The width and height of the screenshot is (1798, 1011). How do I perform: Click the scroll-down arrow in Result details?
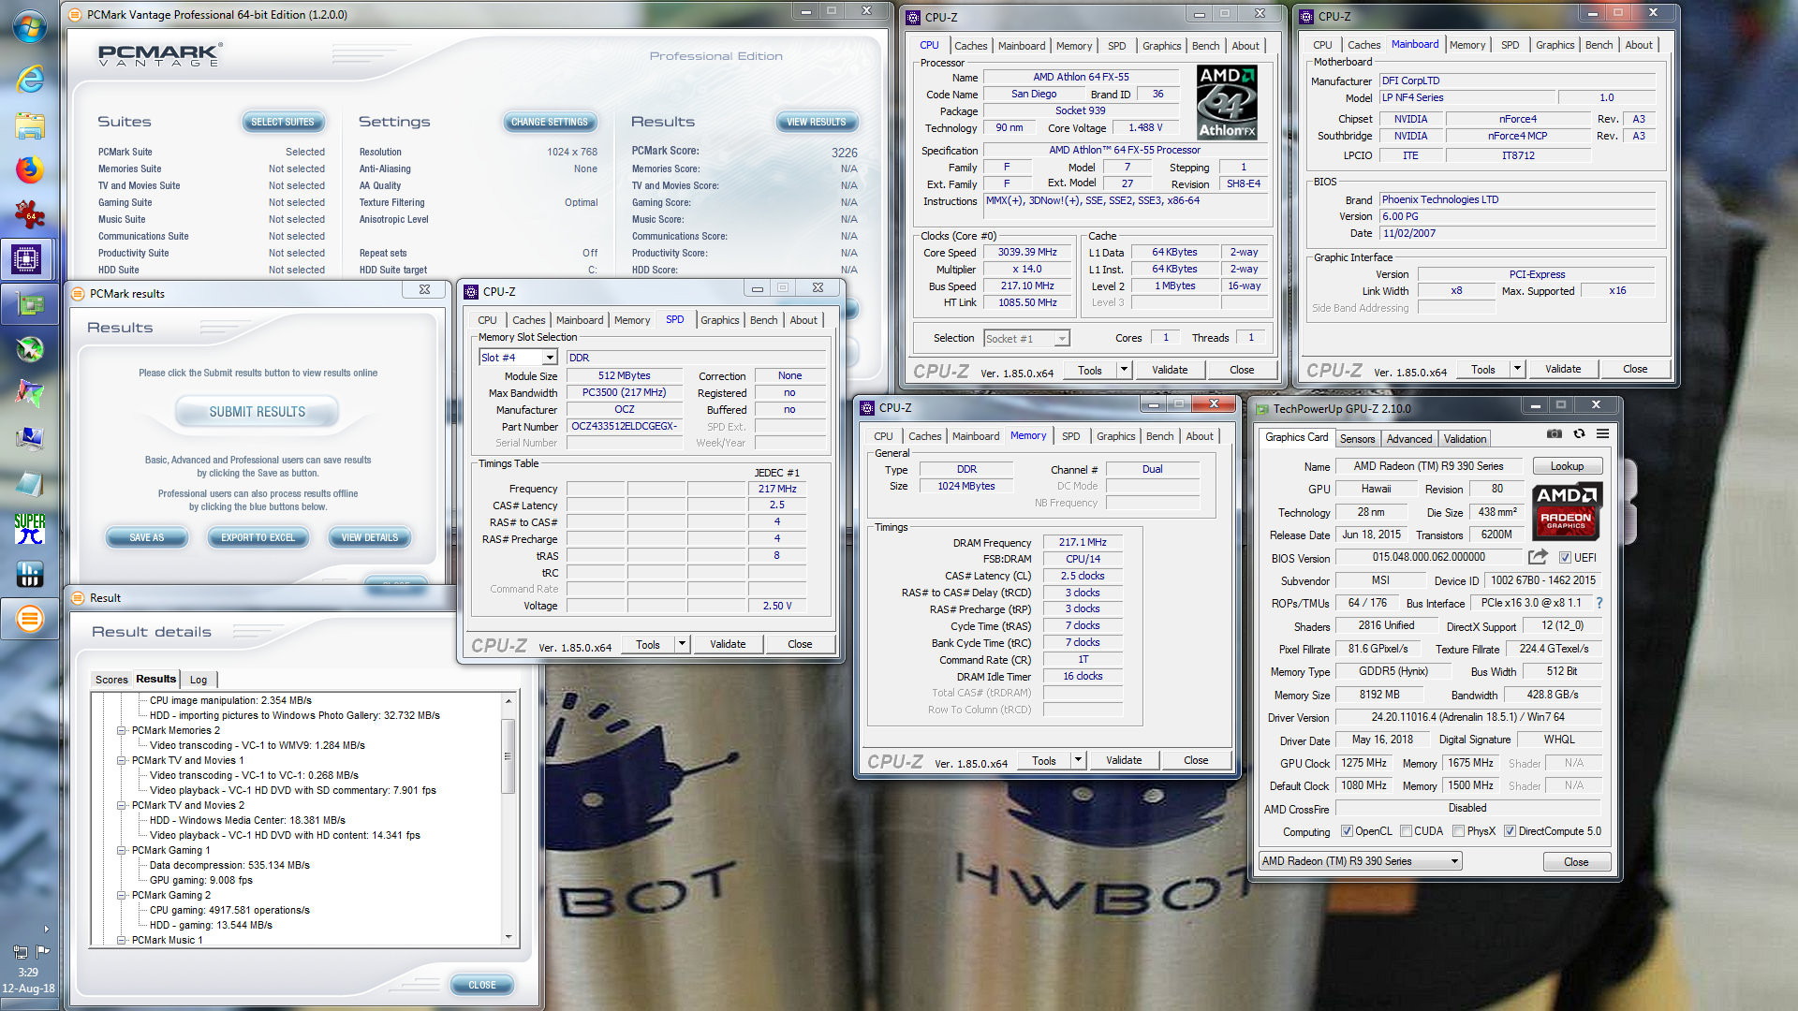508,936
